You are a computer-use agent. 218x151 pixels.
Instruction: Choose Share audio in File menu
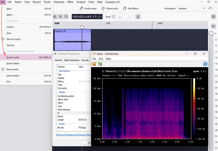pos(26,69)
